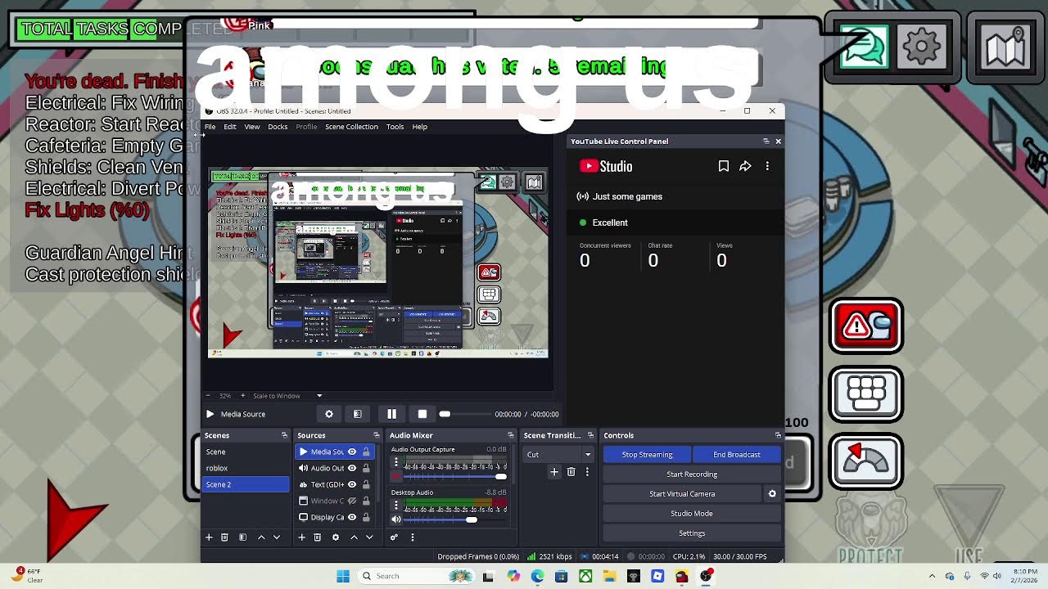Viewport: 1048px width, 589px height.
Task: Remove scene transition trash icon
Action: (x=571, y=472)
